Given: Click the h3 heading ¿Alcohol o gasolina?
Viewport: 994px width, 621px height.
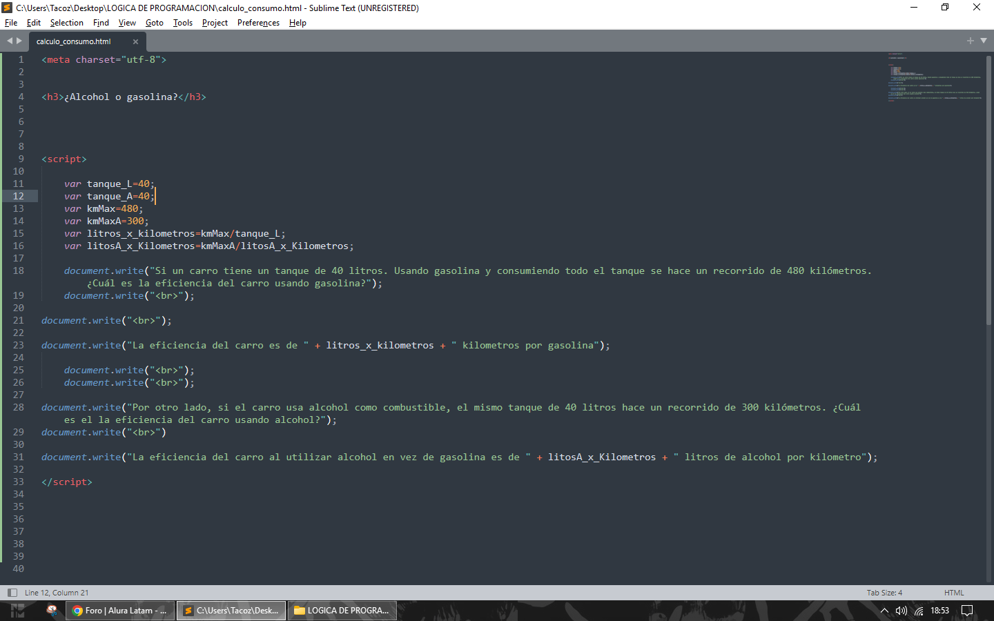Looking at the screenshot, I should (124, 97).
